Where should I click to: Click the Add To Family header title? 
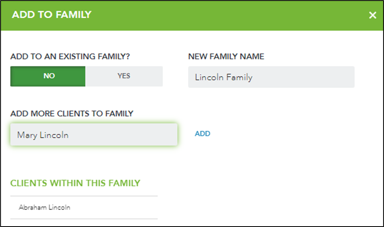[52, 15]
